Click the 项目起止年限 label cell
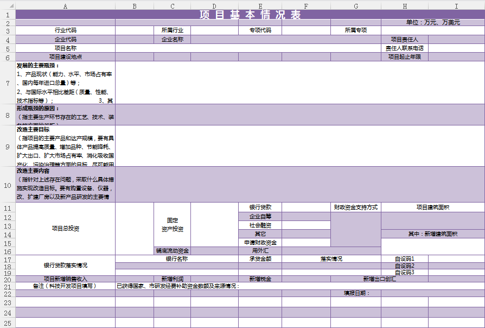This screenshot has width=485, height=328. pos(404,57)
